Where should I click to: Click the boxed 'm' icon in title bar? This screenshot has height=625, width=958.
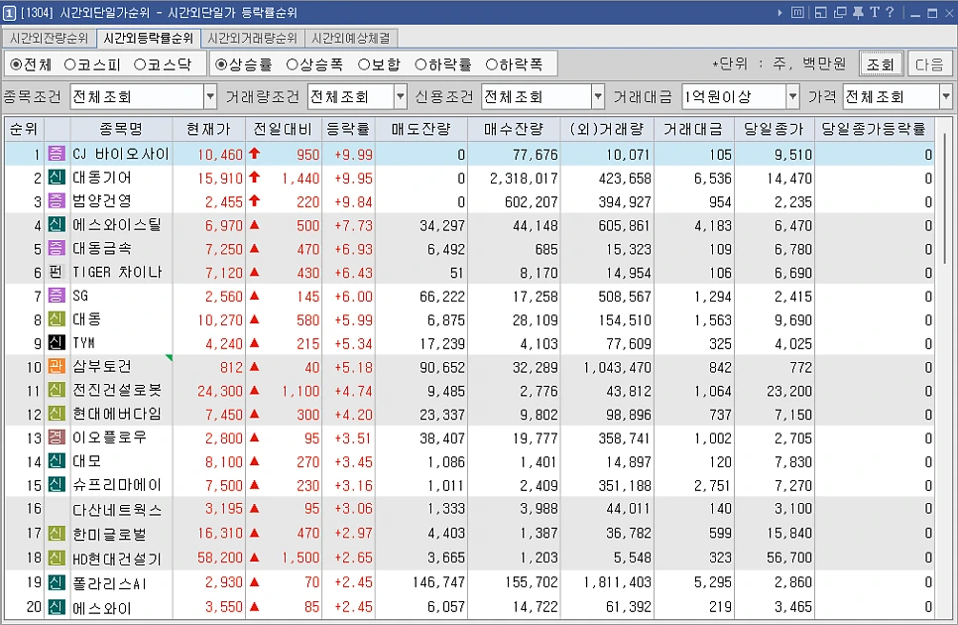point(797,12)
